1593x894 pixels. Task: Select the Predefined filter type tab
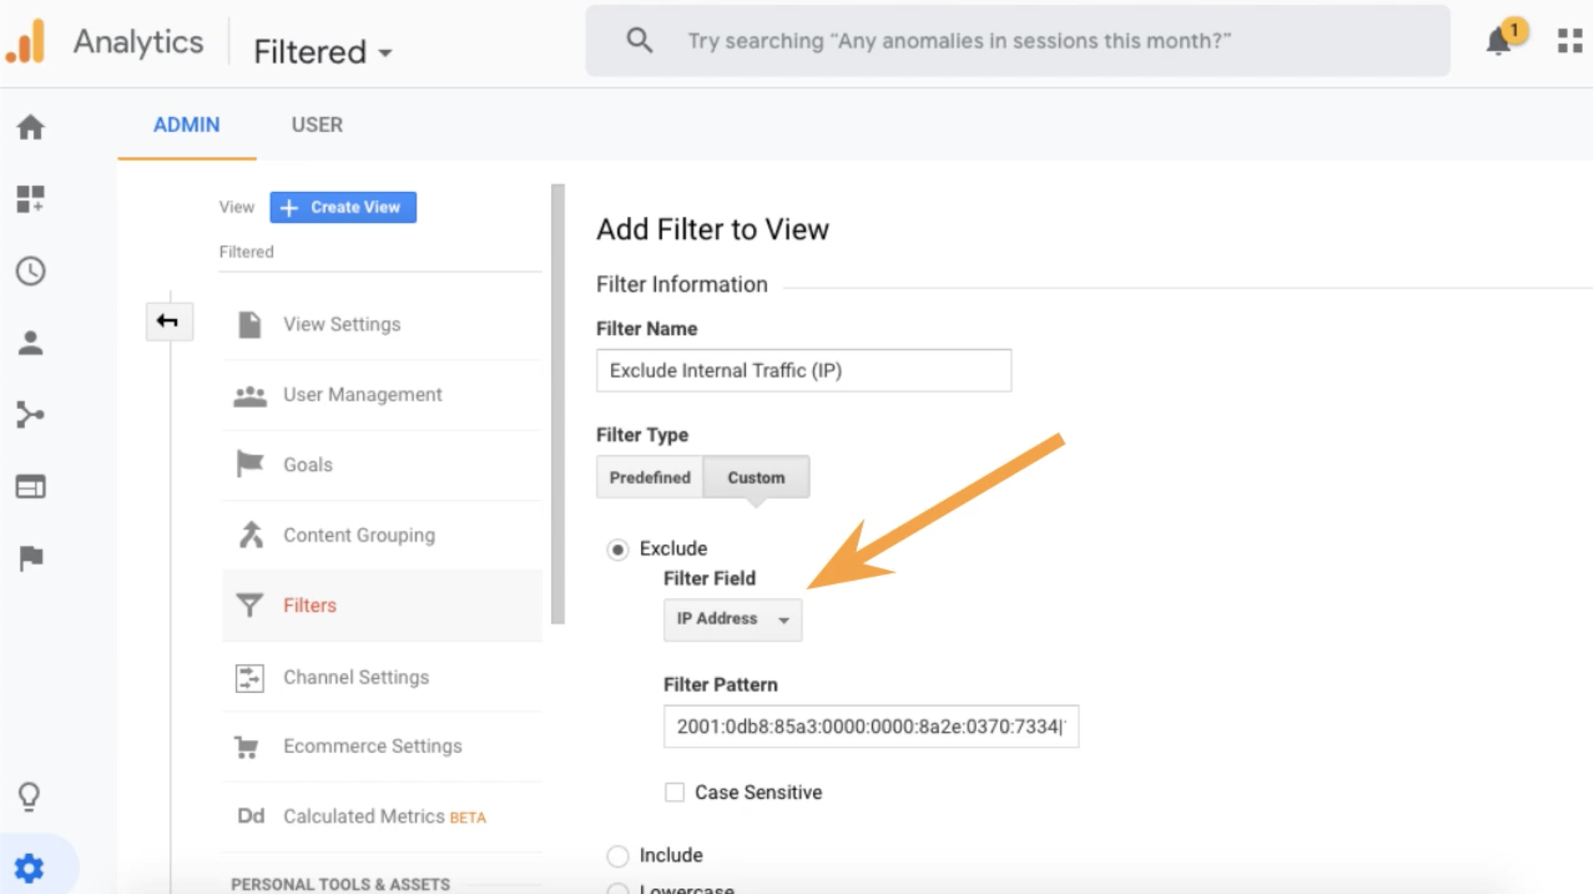point(649,478)
